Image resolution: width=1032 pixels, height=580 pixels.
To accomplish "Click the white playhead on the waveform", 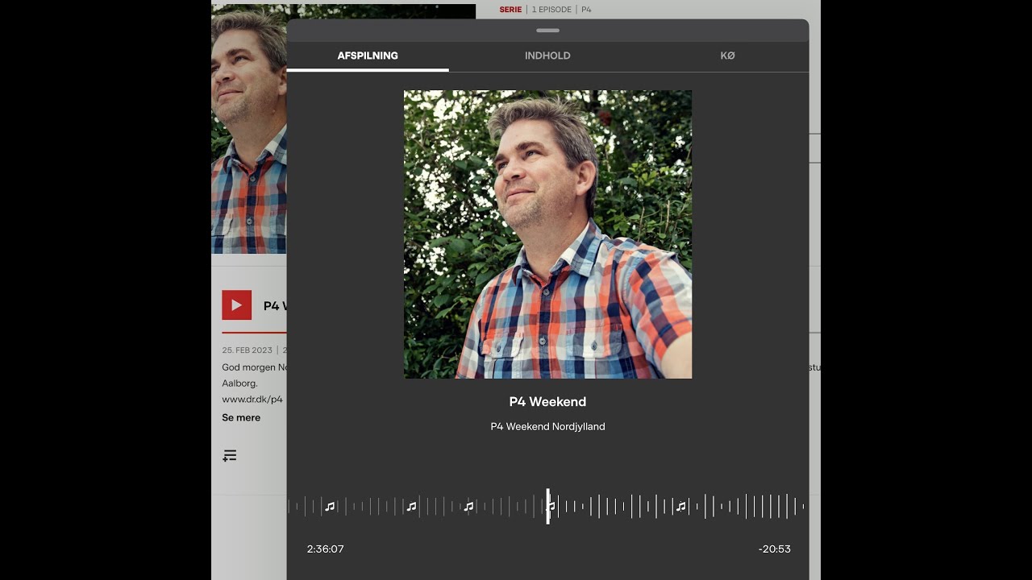I will click(547, 507).
